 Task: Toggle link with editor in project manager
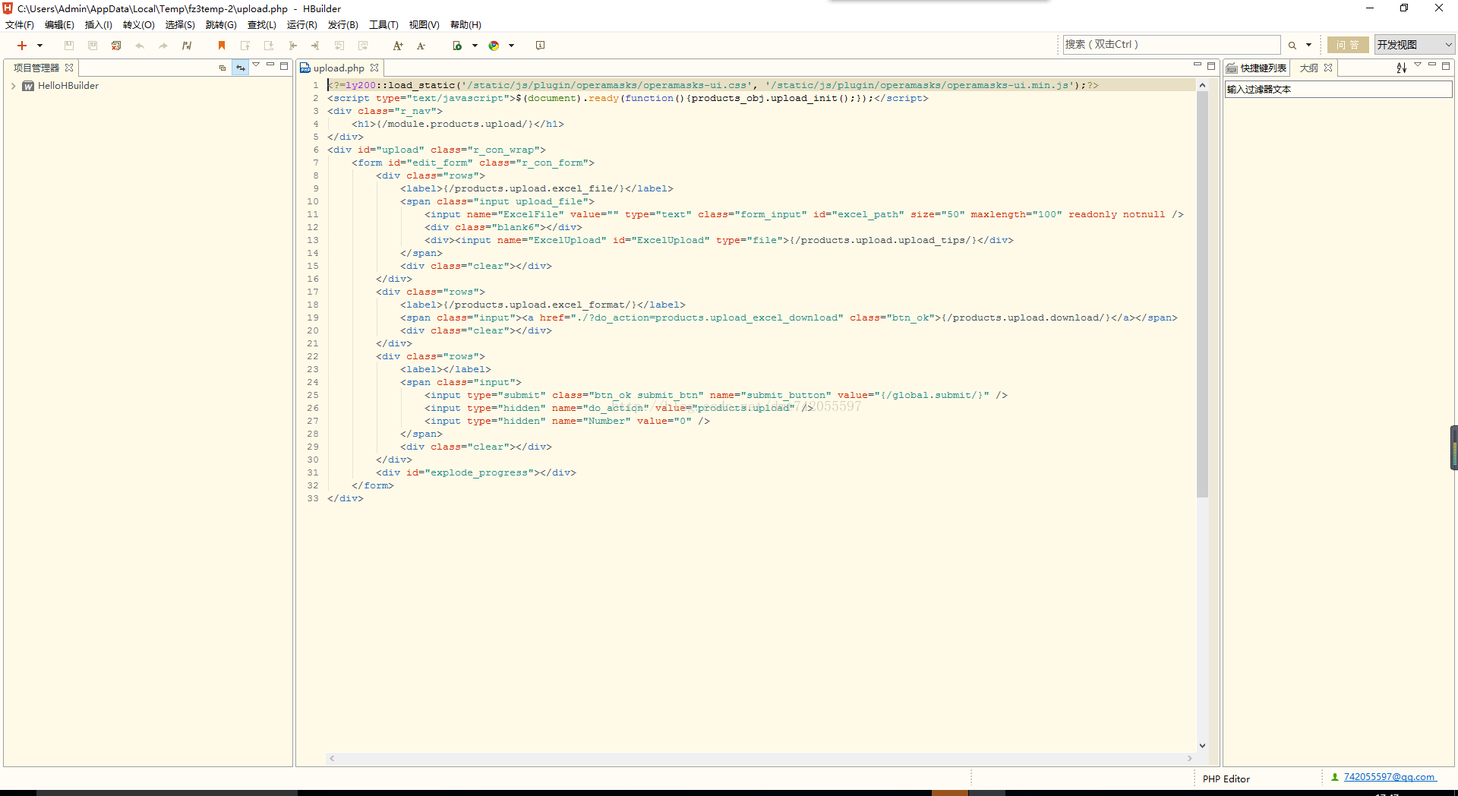(x=241, y=68)
